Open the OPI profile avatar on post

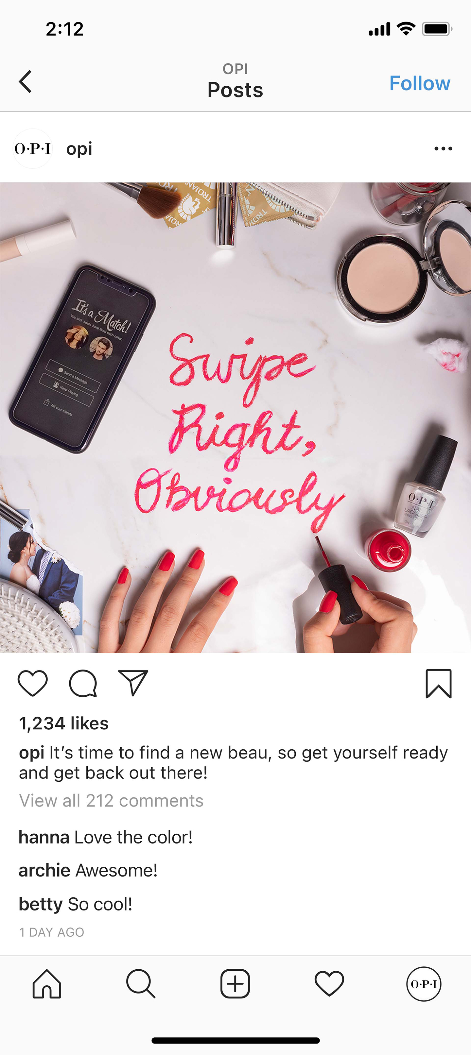click(x=33, y=148)
